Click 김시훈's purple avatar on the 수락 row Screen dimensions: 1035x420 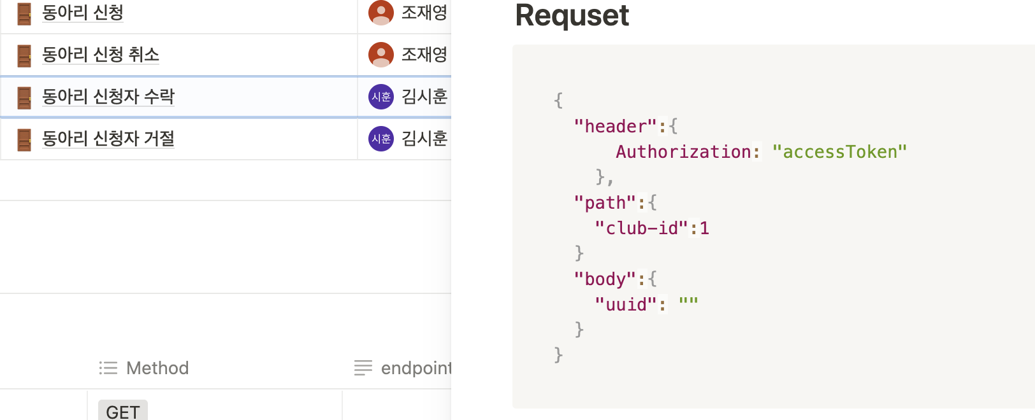point(380,97)
